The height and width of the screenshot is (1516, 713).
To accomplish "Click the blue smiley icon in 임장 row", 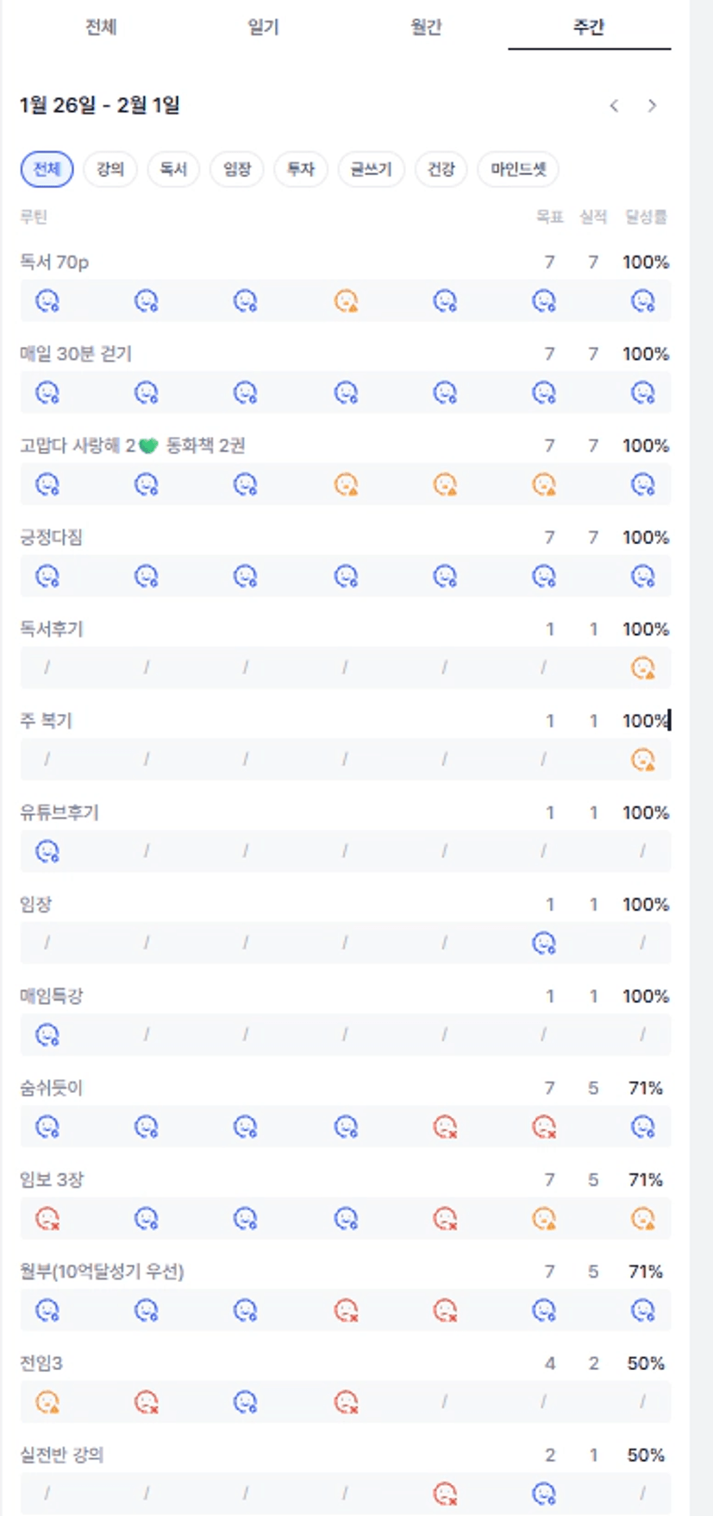I will [544, 944].
